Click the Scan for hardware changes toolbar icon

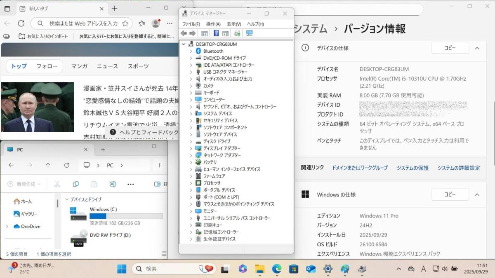pos(249,33)
